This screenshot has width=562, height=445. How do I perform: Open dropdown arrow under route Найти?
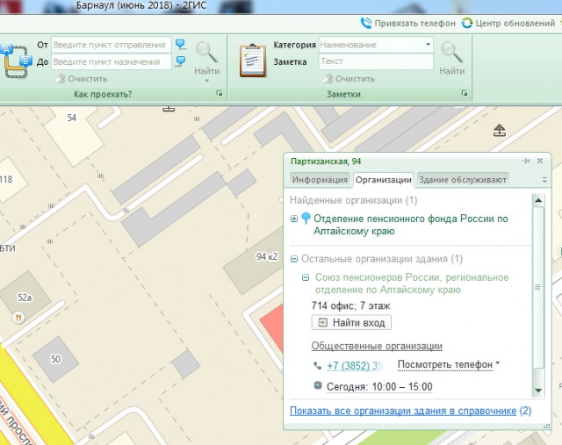coord(207,81)
